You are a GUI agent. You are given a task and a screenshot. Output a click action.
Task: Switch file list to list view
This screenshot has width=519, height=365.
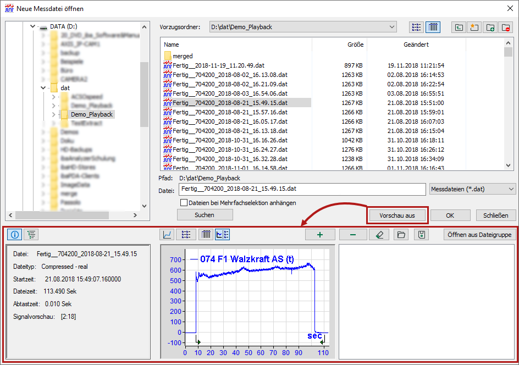click(x=416, y=27)
